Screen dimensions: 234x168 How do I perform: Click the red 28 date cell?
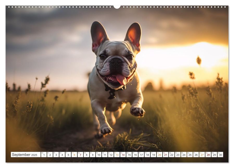(x=208, y=155)
